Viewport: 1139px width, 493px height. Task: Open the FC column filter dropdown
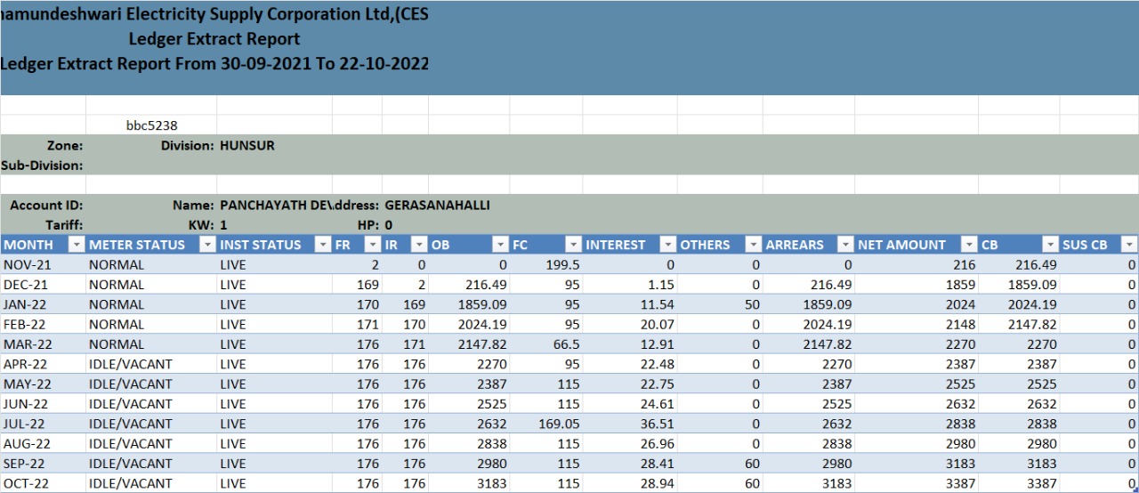tap(574, 245)
